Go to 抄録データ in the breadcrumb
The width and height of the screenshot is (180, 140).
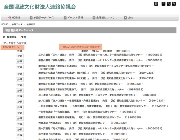(x=17, y=24)
